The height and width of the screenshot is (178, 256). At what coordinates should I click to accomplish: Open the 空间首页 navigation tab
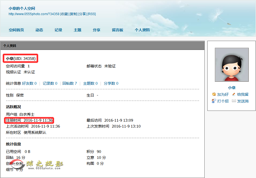[x=16, y=30]
